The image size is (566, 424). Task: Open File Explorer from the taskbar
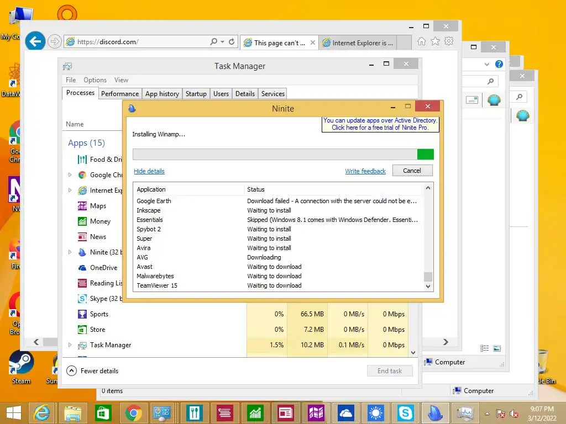[72, 413]
